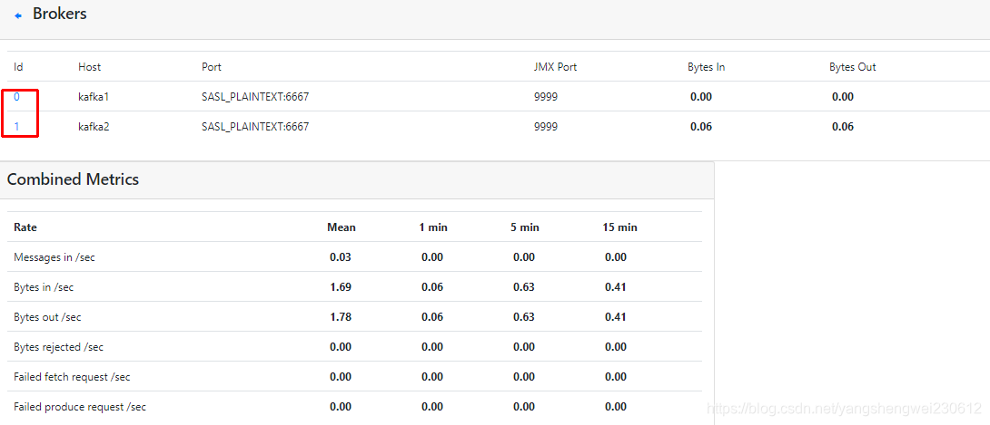Select the Mean column header
990x425 pixels.
pos(342,227)
